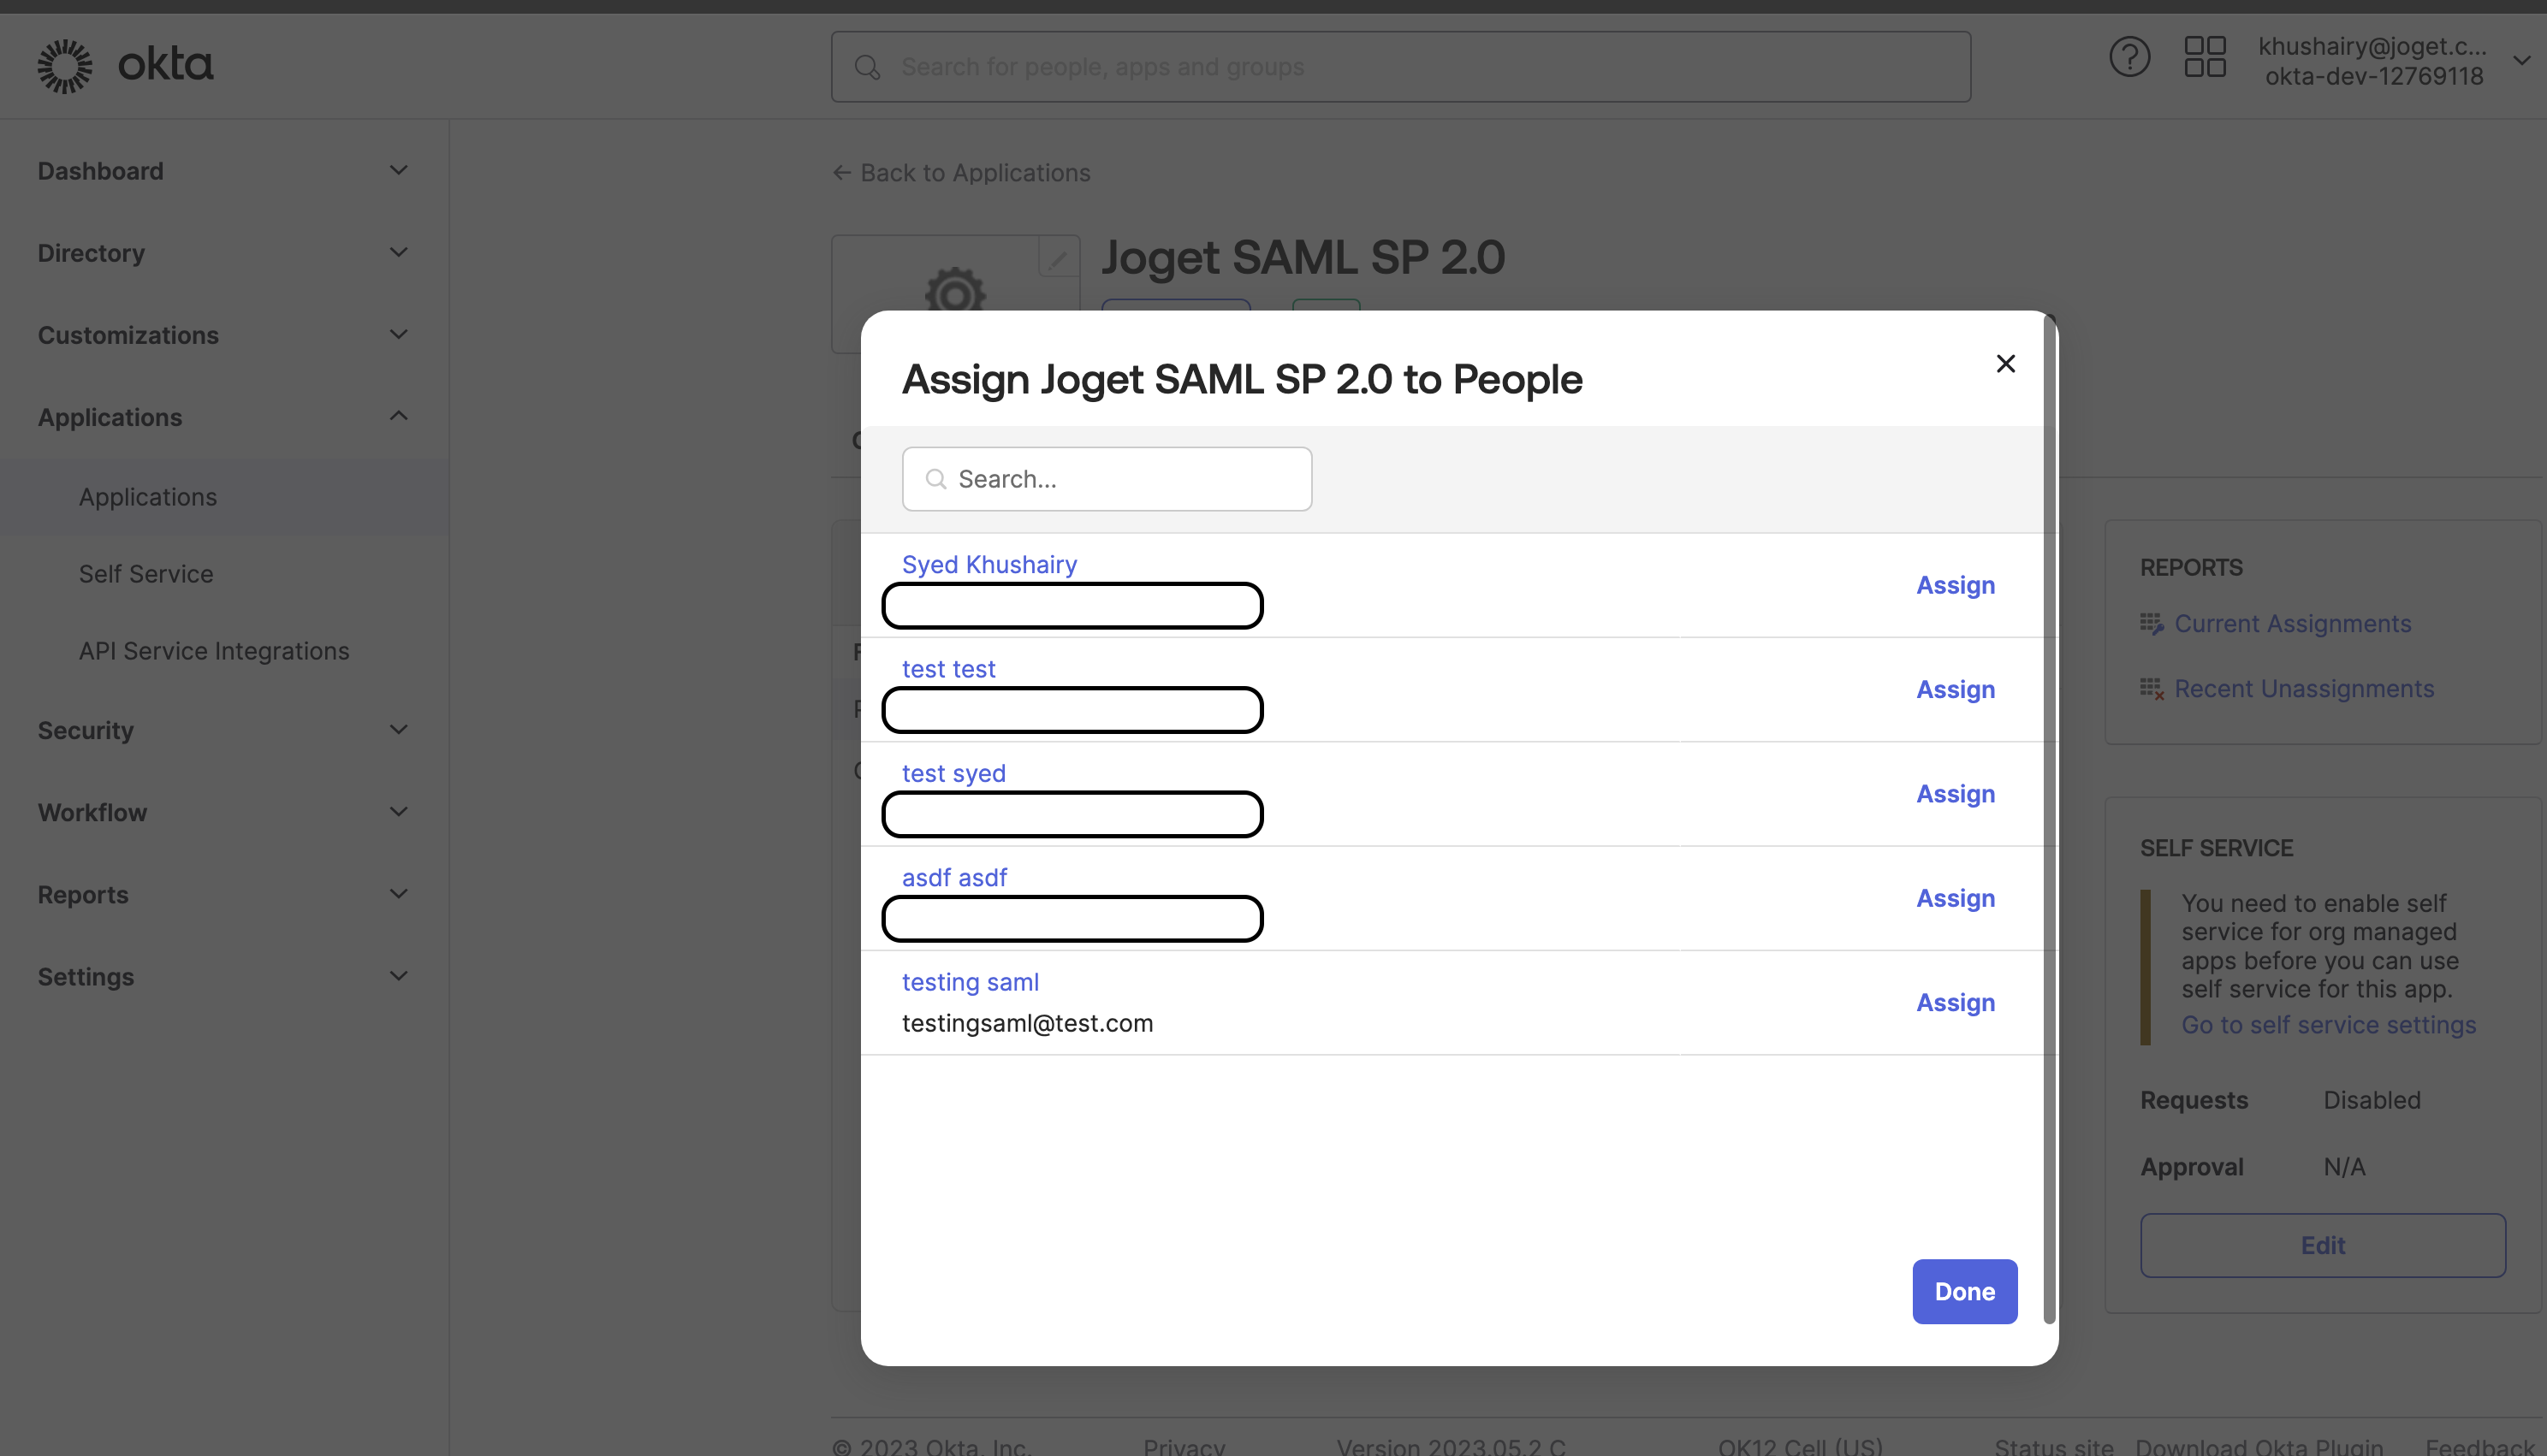Viewport: 2547px width, 1456px height.
Task: Open the account dropdown for khushairy@joget
Action: [2521, 61]
